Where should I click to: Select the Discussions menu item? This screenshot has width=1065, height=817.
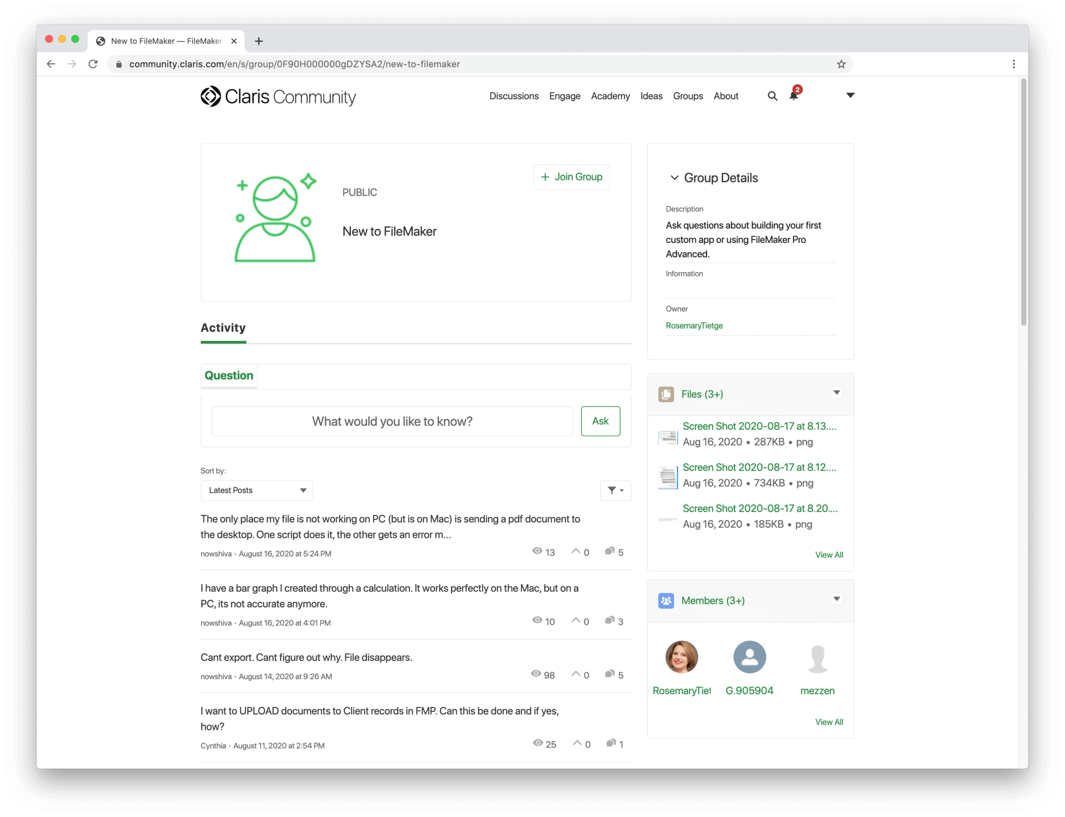point(513,96)
